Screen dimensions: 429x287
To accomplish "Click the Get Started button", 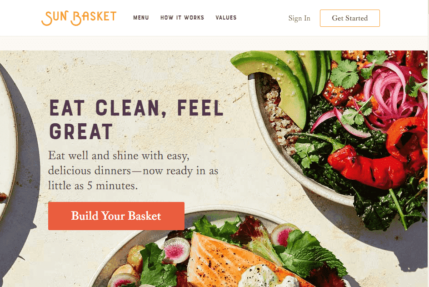I will pyautogui.click(x=350, y=18).
